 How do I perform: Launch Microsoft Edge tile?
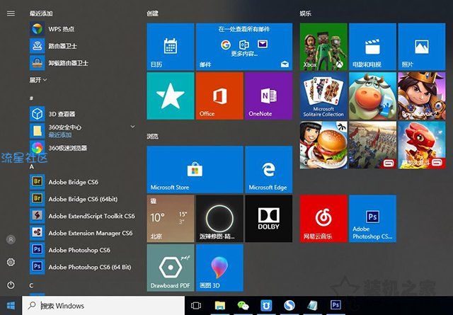[269, 169]
